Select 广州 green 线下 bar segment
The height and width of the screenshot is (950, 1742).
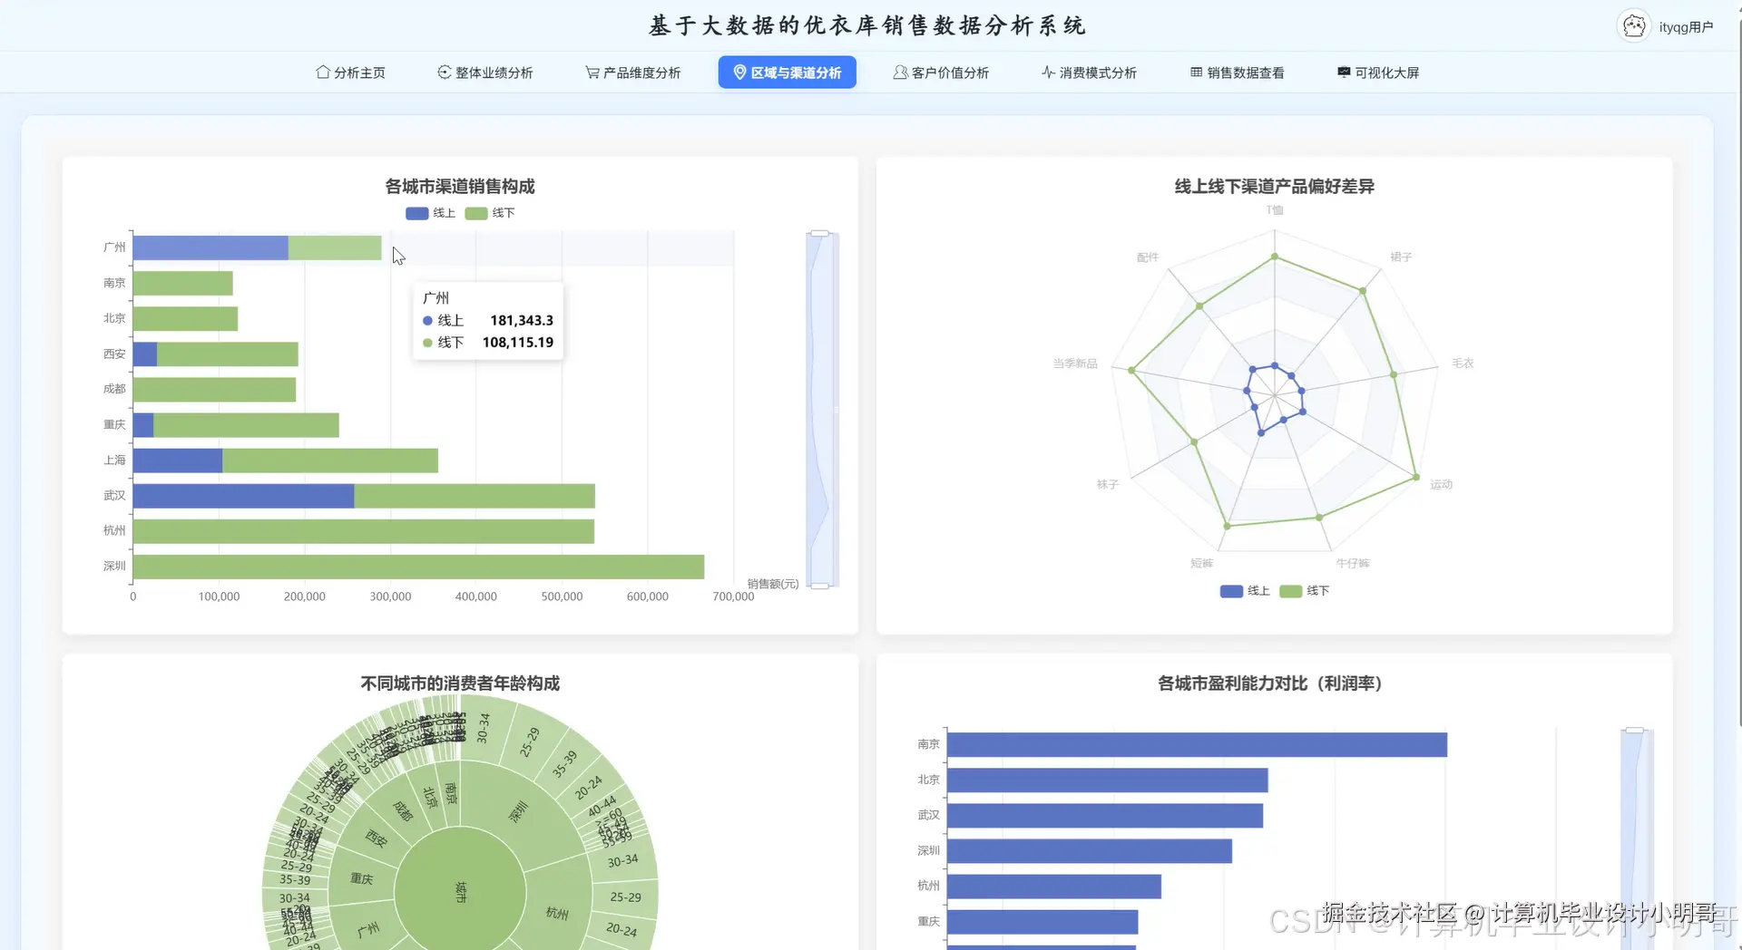click(x=335, y=247)
